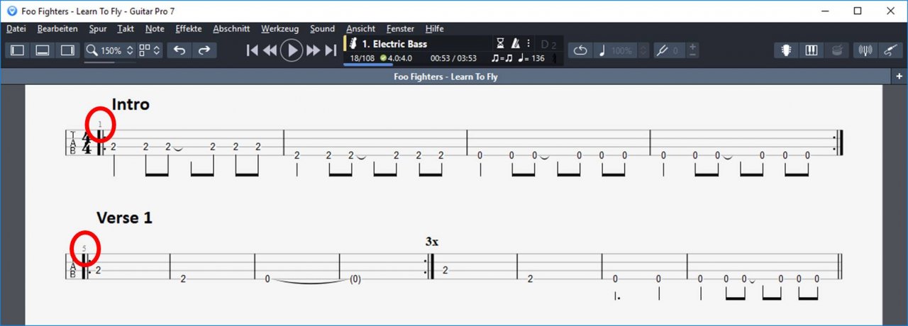Jump to the last bar
The height and width of the screenshot is (326, 908).
[x=330, y=50]
